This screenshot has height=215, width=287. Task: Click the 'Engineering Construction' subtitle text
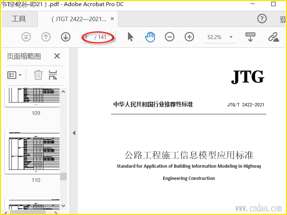pyautogui.click(x=189, y=178)
